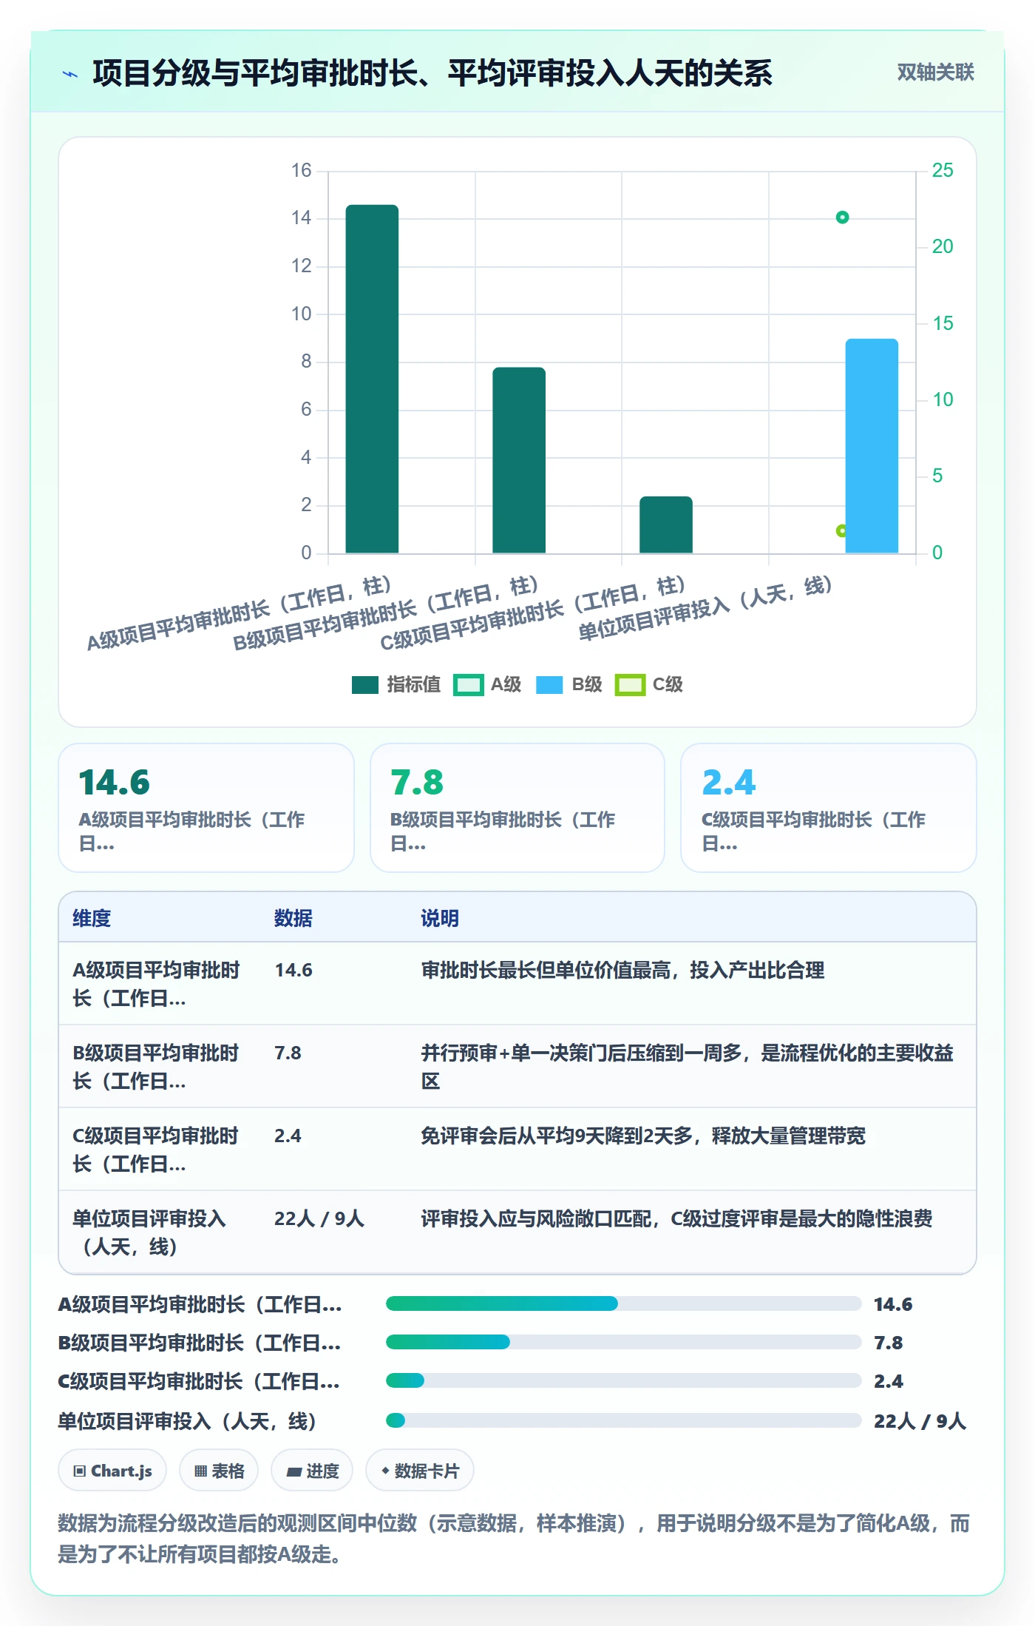Click the 表格 chip

219,1471
